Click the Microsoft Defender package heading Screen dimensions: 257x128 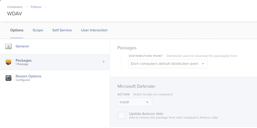click(x=136, y=86)
